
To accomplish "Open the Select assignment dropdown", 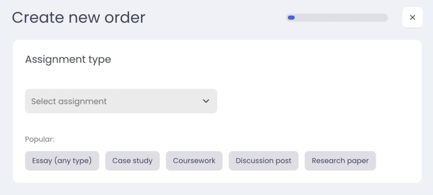I will pyautogui.click(x=121, y=101).
